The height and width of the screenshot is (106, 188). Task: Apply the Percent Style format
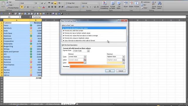(x=88, y=7)
